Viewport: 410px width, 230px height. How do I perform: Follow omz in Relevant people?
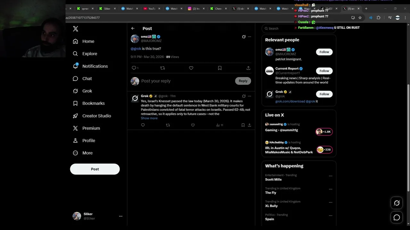coord(324,52)
